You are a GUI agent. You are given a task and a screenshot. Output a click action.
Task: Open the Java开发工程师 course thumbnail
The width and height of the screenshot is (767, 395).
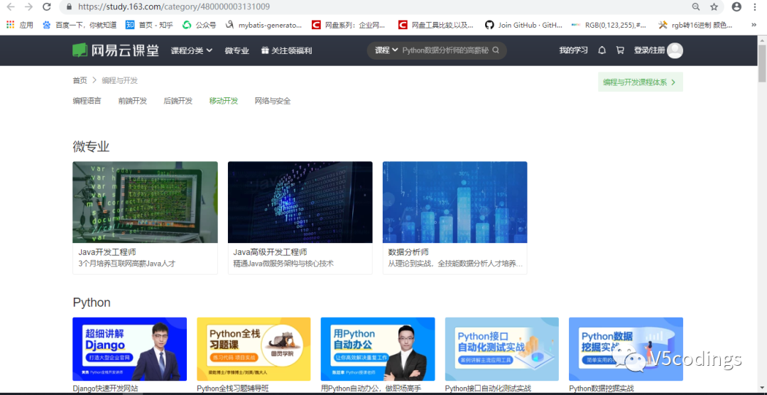tap(145, 202)
